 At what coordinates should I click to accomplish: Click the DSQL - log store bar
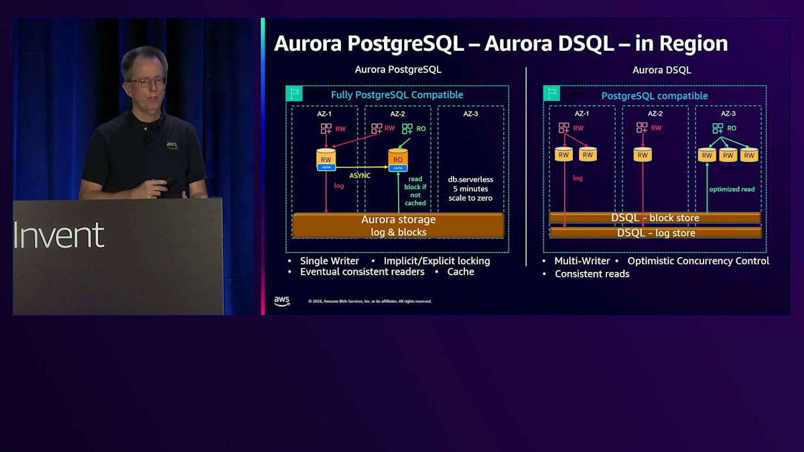click(x=655, y=232)
